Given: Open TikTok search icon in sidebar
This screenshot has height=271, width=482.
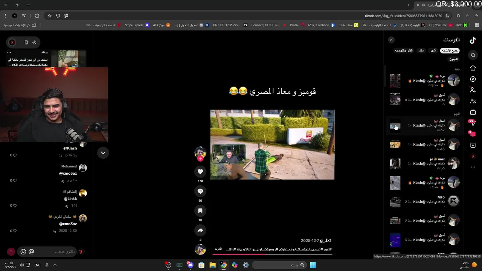Looking at the screenshot, I should [473, 55].
